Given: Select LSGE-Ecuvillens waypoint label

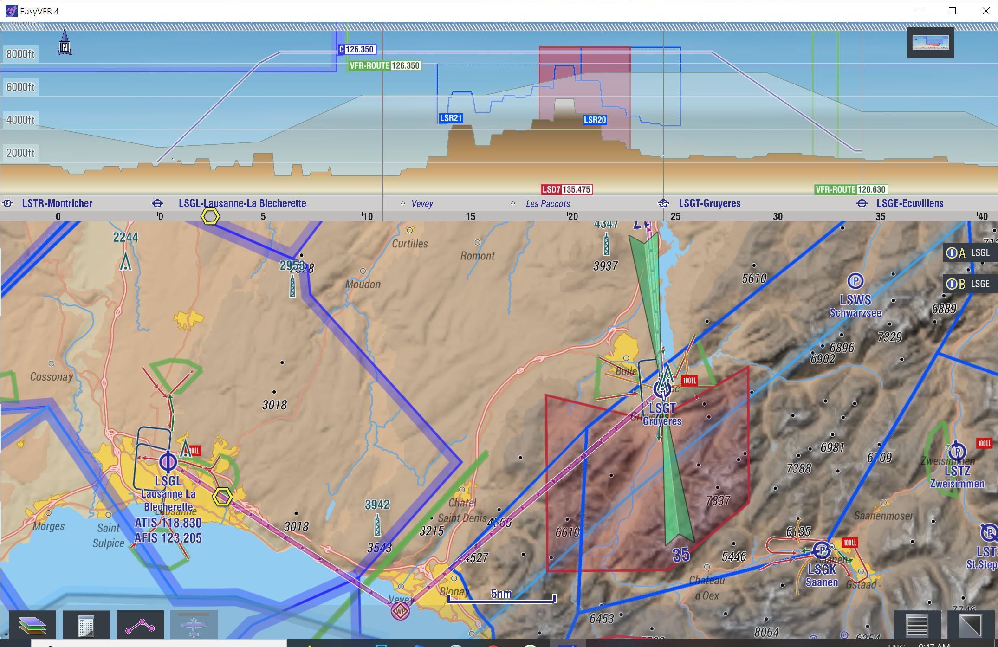Looking at the screenshot, I should click(909, 203).
